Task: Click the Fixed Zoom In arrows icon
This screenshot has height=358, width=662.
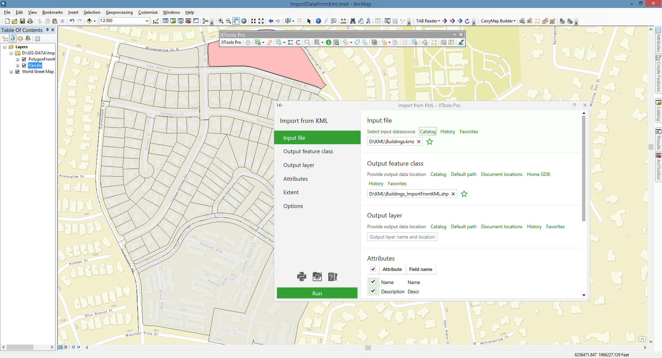Action: (x=253, y=21)
